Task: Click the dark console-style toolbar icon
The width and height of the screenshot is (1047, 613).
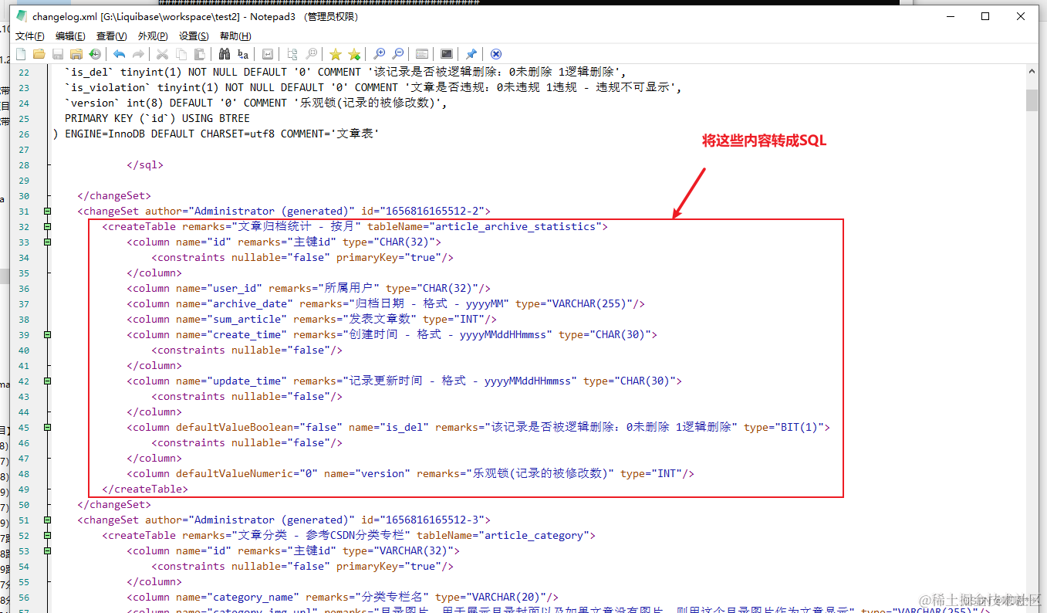Action: pos(447,54)
